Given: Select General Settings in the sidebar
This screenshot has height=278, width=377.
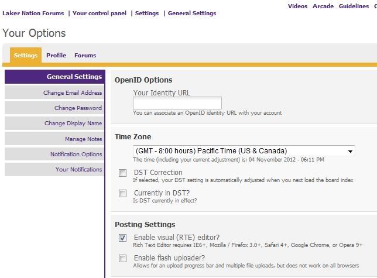Looking at the screenshot, I should [x=54, y=77].
